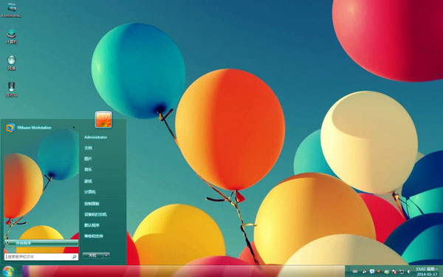Open 控制面板 from the Start menu
443x277 pixels.
point(92,204)
